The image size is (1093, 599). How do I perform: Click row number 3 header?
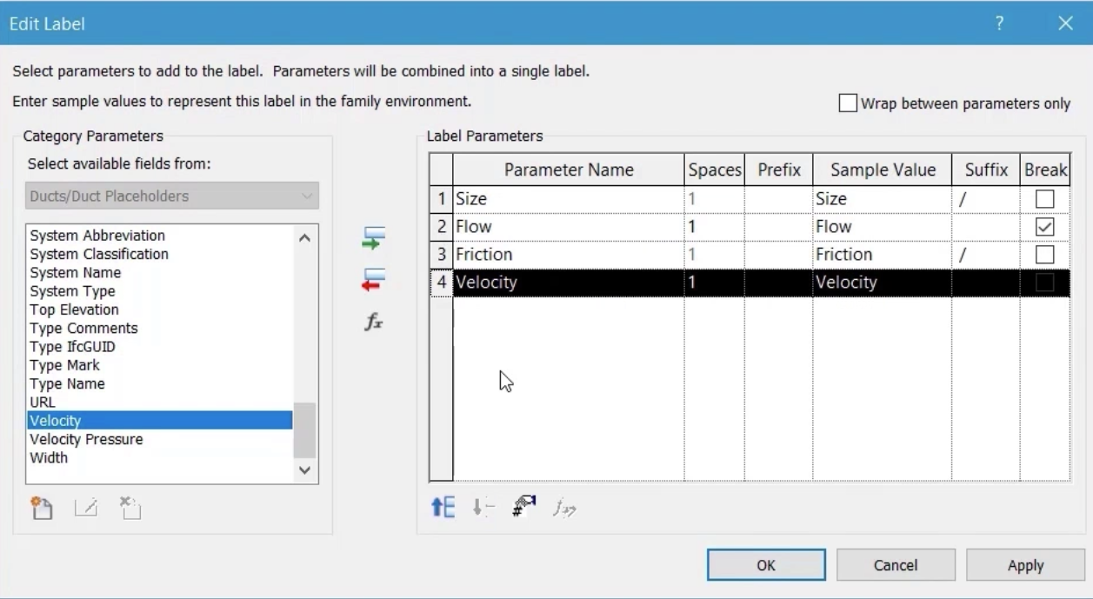(x=442, y=255)
